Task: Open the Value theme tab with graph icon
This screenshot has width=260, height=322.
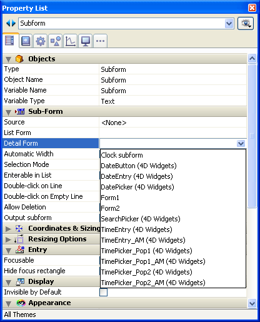Action: [71, 41]
